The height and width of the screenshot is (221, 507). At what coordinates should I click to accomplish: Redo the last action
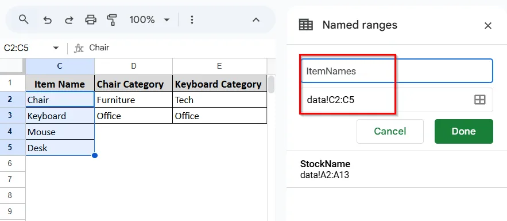[69, 20]
